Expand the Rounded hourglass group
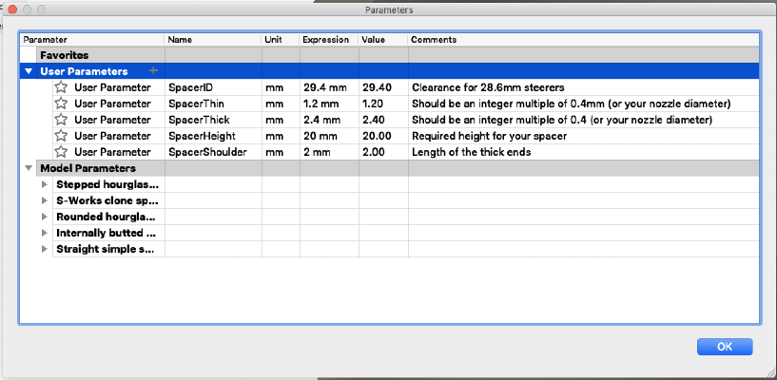This screenshot has height=380, width=777. [45, 217]
